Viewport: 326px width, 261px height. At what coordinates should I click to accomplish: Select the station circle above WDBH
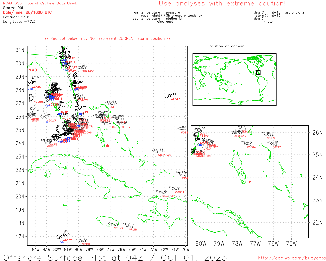pos(81,240)
